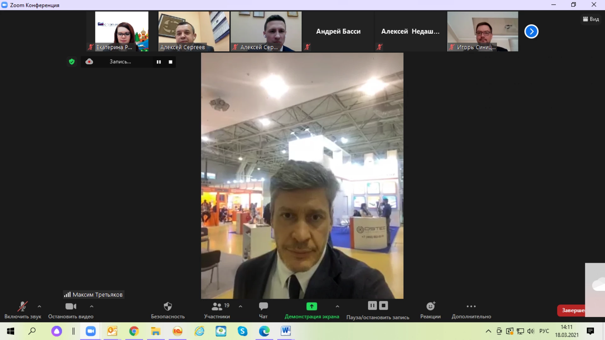605x340 pixels.
Task: Open Microsoft Word from the taskbar
Action: click(x=286, y=331)
